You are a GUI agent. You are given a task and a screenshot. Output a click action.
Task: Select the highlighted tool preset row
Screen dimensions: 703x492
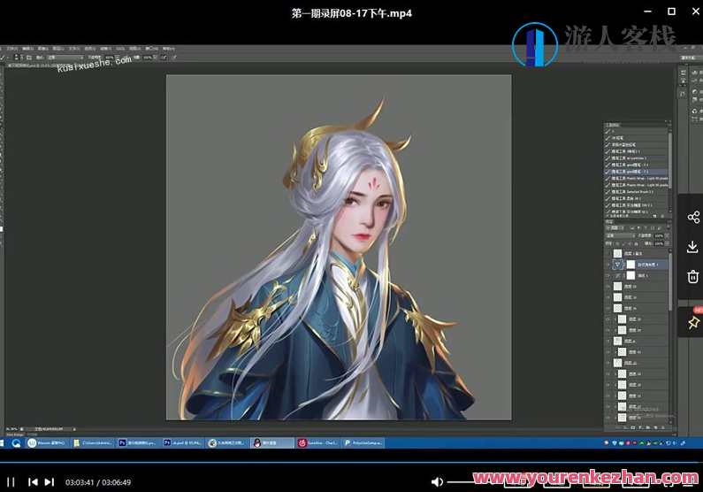[636, 172]
